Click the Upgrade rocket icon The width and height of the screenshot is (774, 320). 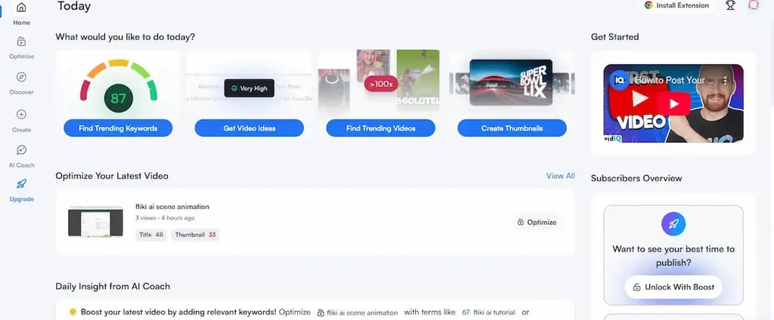point(21,184)
